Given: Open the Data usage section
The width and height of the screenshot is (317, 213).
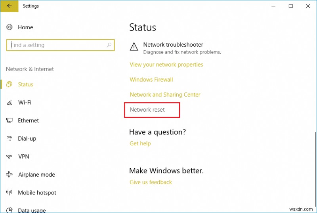Looking at the screenshot, I should [x=32, y=210].
